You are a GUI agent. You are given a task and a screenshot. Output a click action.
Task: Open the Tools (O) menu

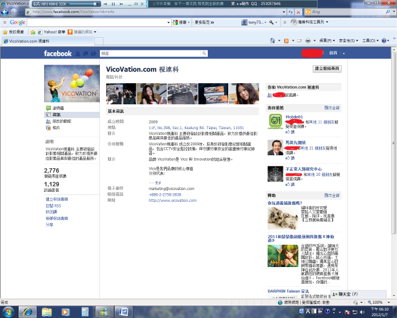click(x=370, y=40)
